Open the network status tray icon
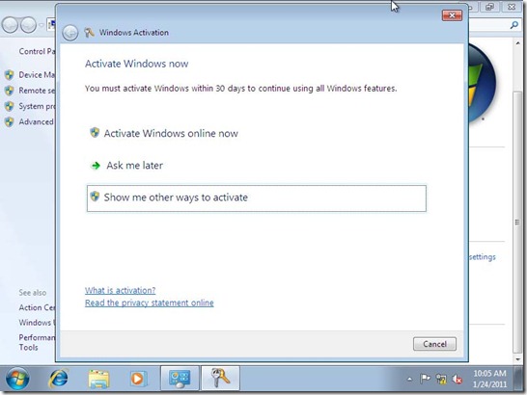The height and width of the screenshot is (395, 527). pyautogui.click(x=441, y=379)
